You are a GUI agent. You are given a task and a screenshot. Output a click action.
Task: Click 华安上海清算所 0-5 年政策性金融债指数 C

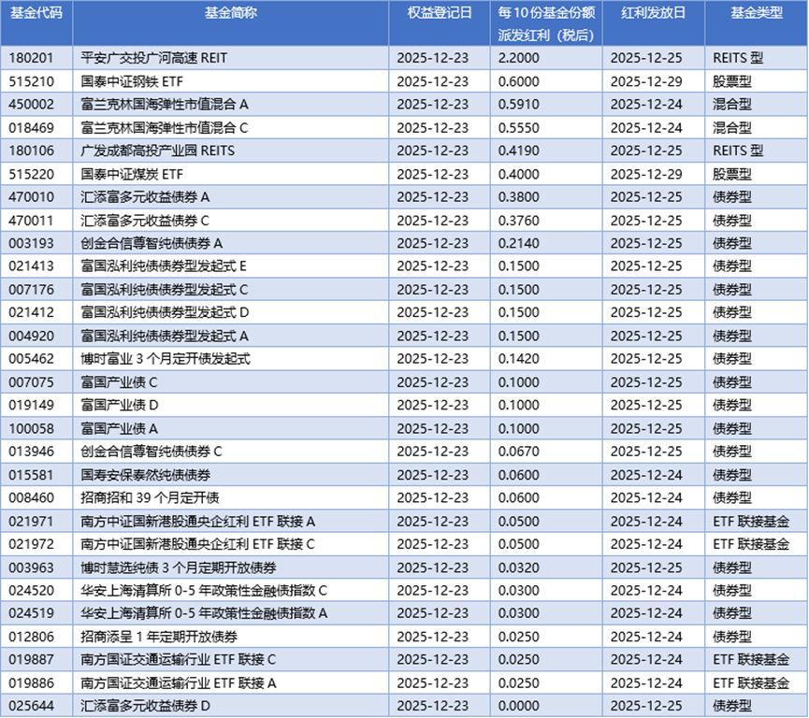pyautogui.click(x=204, y=591)
